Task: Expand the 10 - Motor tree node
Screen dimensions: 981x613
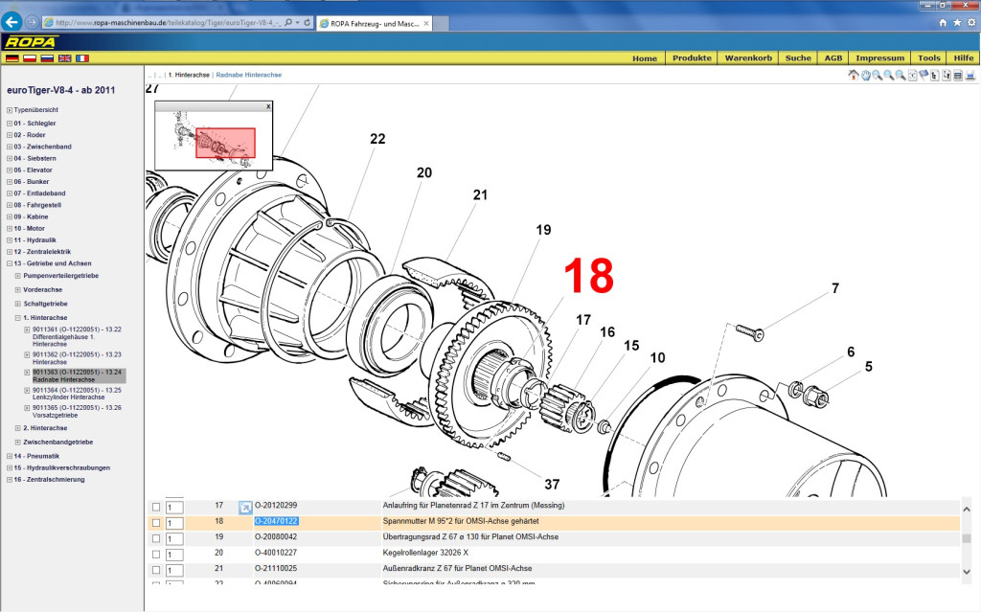Action: coord(10,229)
